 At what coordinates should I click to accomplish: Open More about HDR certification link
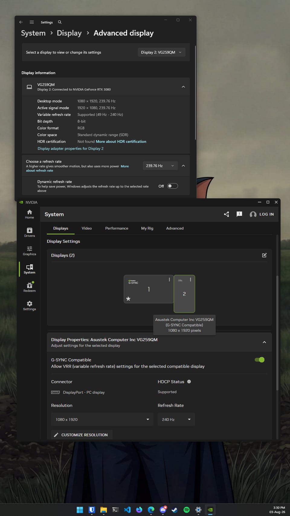pyautogui.click(x=121, y=141)
